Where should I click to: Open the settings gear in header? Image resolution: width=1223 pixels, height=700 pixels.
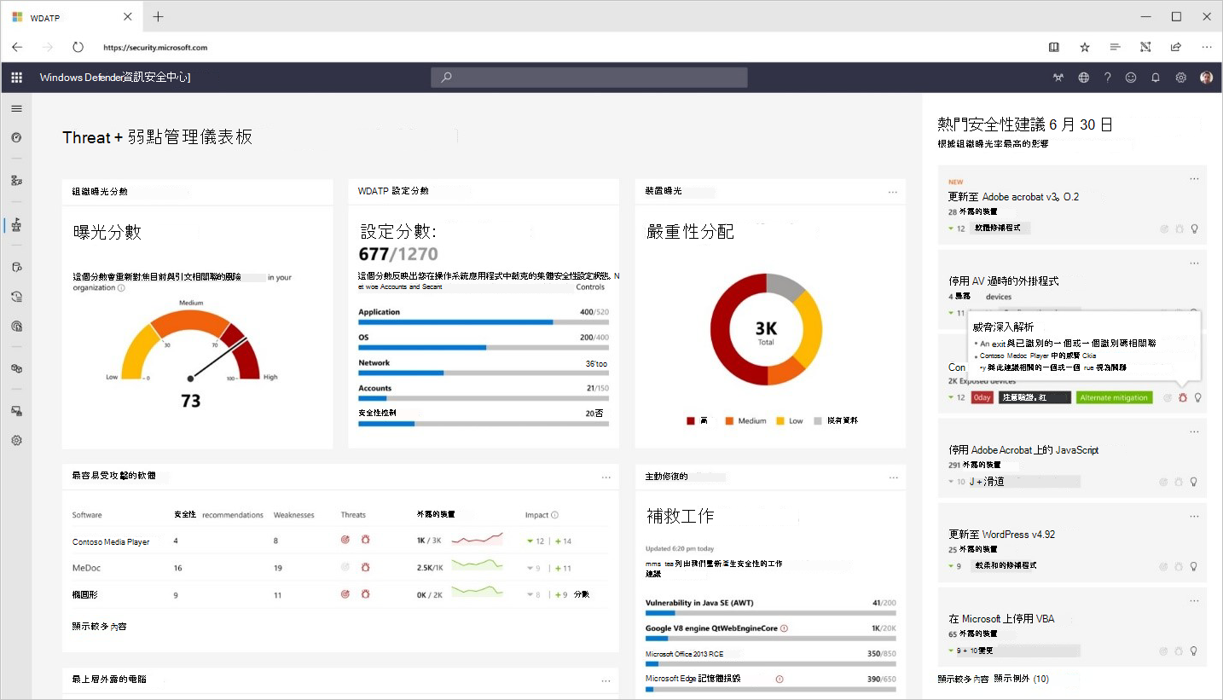pos(1181,78)
